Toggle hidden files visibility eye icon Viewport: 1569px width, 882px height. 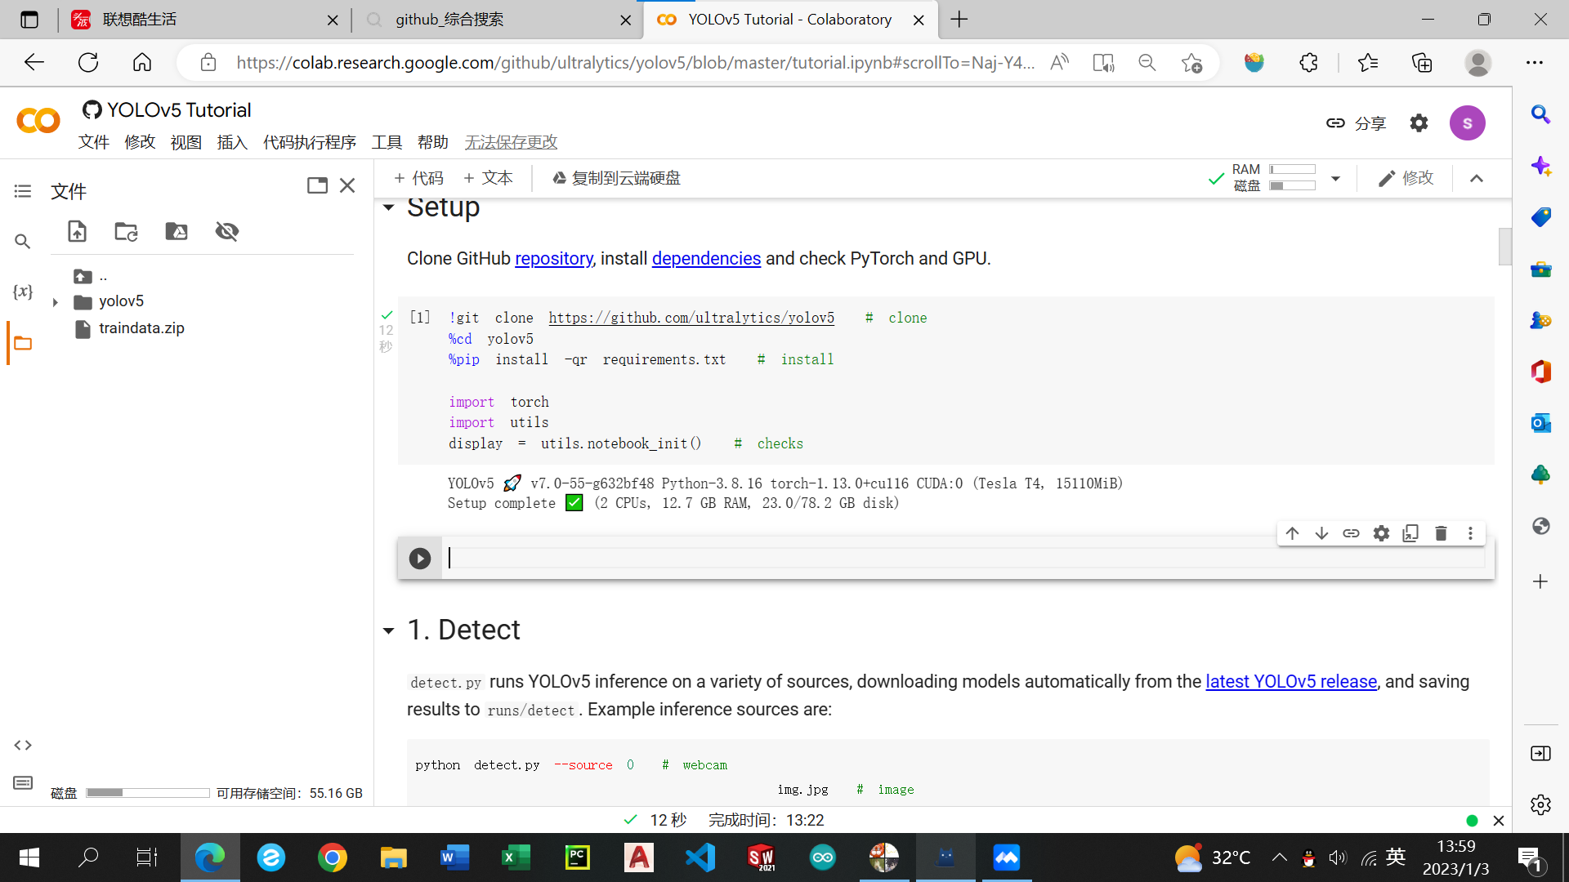[x=226, y=232]
